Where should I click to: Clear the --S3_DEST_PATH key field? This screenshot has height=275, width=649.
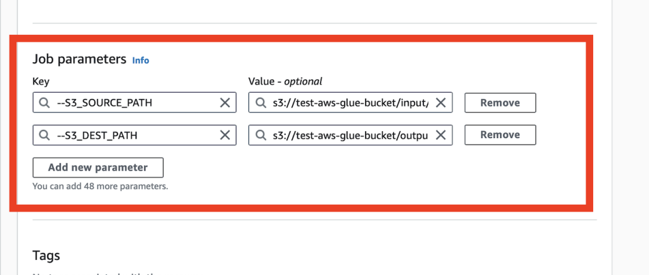coord(224,135)
